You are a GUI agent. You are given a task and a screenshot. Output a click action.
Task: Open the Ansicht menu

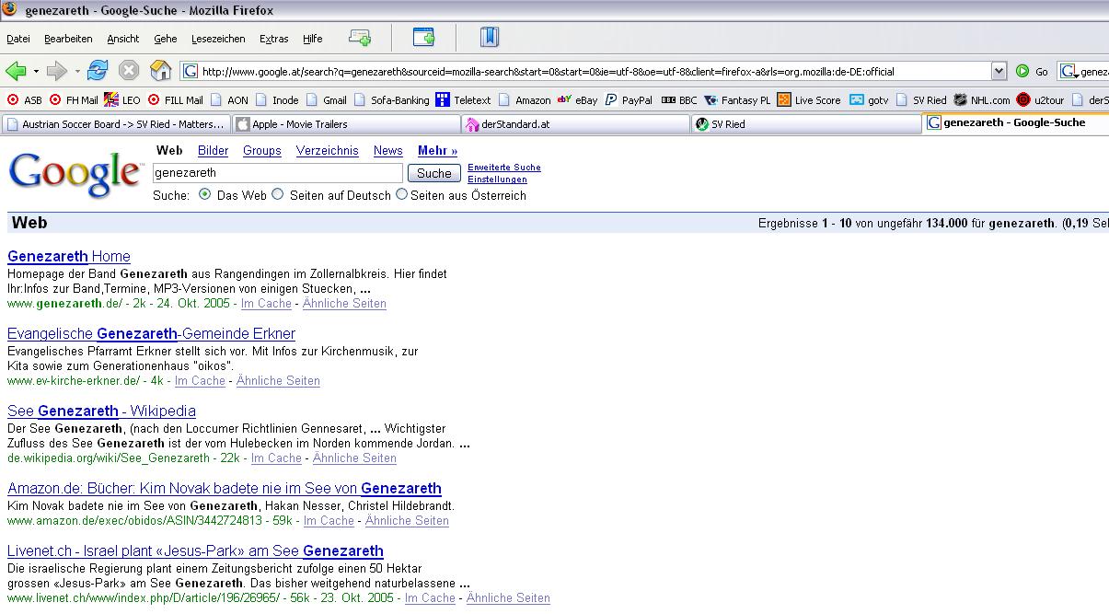123,39
